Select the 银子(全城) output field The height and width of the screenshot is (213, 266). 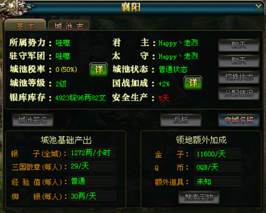point(92,153)
